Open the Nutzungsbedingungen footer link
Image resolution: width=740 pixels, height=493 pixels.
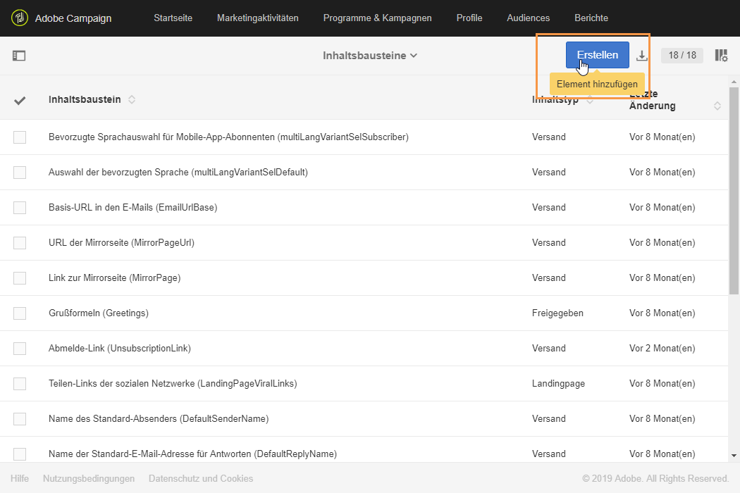coord(89,479)
